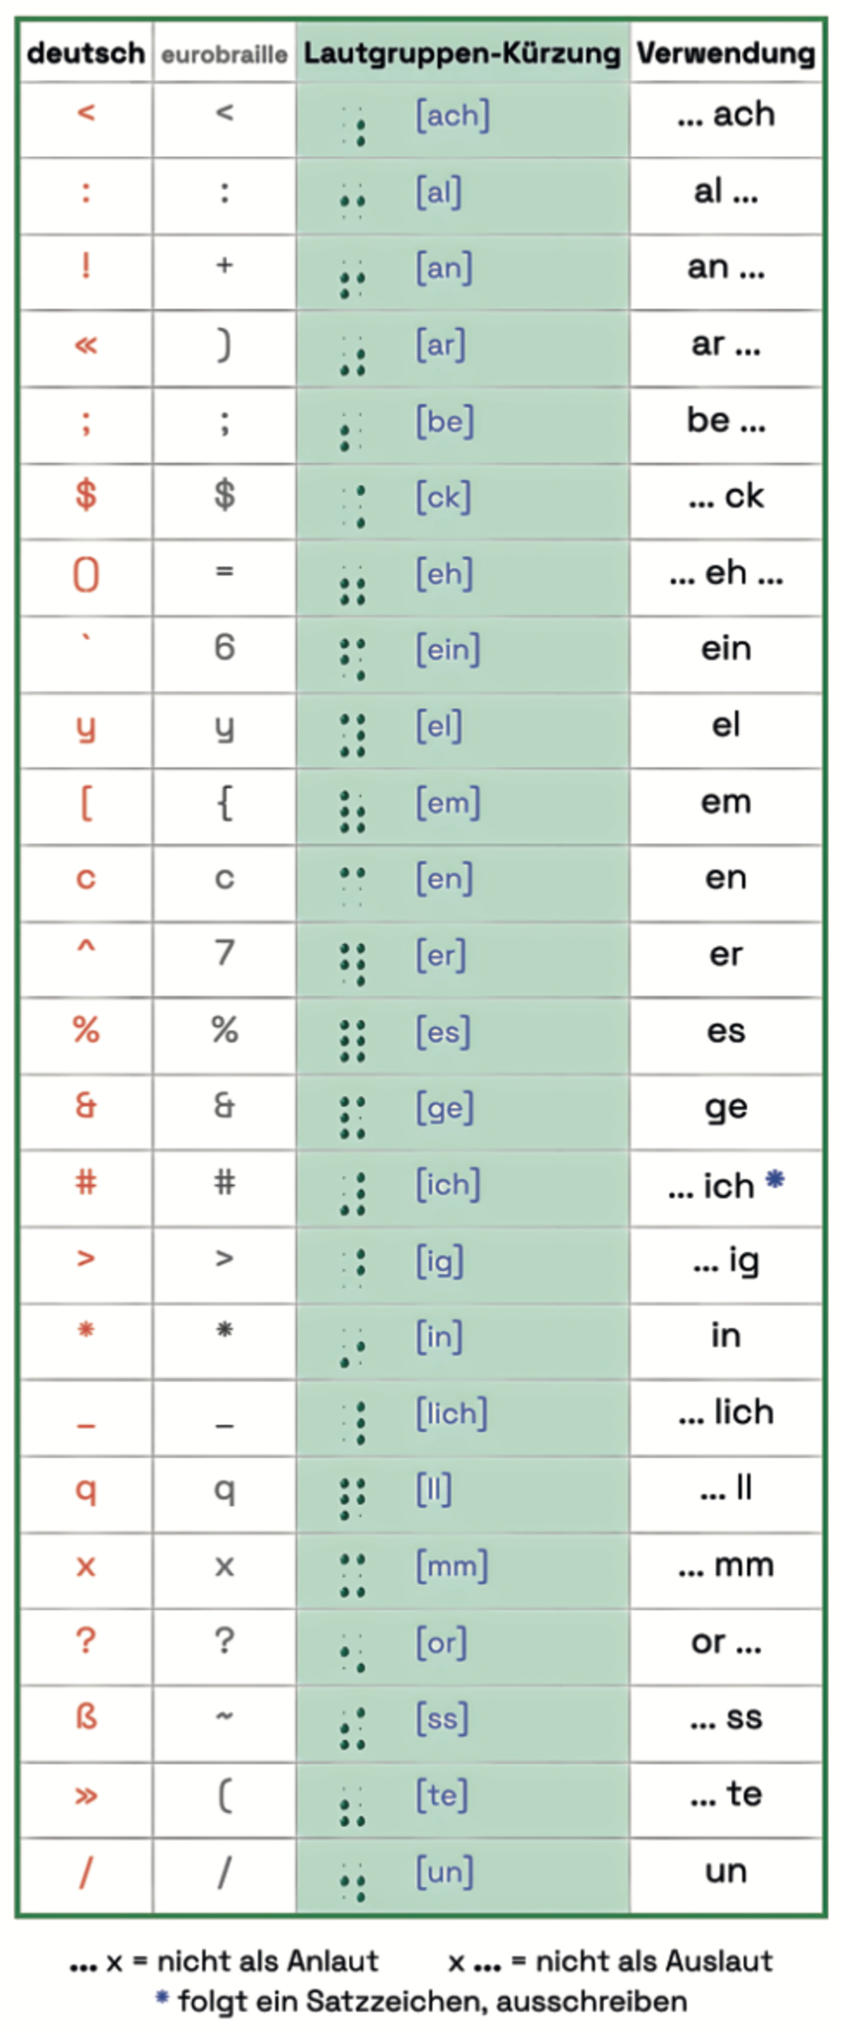This screenshot has width=844, height=2035.
Task: Select the "deutsch" column header
Action: pyautogui.click(x=86, y=53)
